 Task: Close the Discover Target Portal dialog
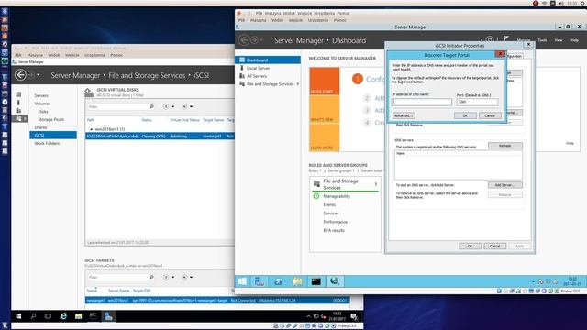500,54
